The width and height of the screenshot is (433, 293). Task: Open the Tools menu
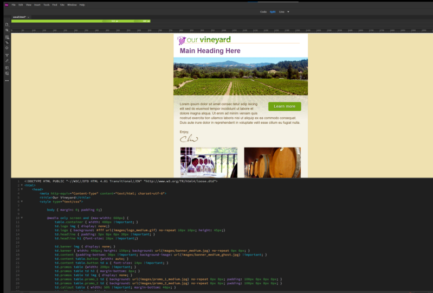coord(47,5)
